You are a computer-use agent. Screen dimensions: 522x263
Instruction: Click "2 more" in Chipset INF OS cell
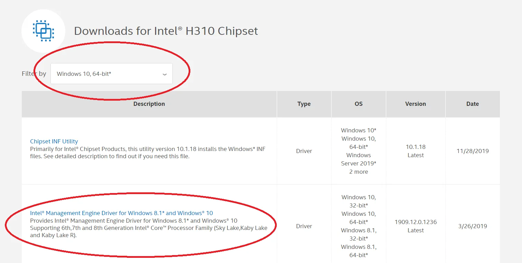pyautogui.click(x=359, y=172)
